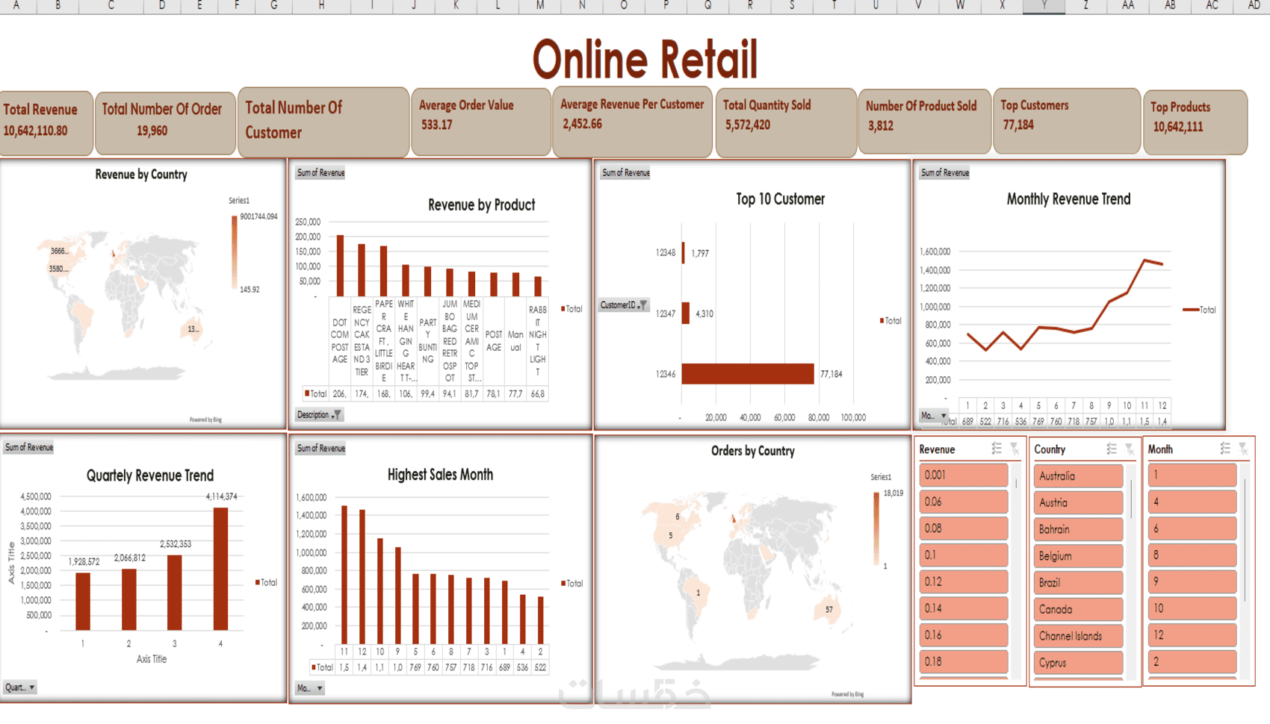Click the 'Powered by Bing' link on Orders map

click(848, 694)
